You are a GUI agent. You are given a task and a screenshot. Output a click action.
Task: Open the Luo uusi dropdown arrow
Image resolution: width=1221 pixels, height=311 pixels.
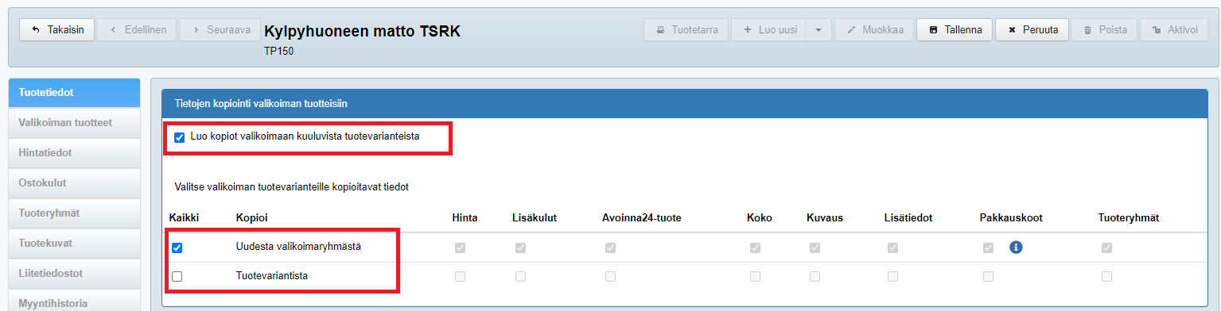[819, 30]
